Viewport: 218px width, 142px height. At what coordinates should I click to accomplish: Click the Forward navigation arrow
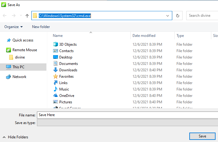pyautogui.click(x=14, y=16)
